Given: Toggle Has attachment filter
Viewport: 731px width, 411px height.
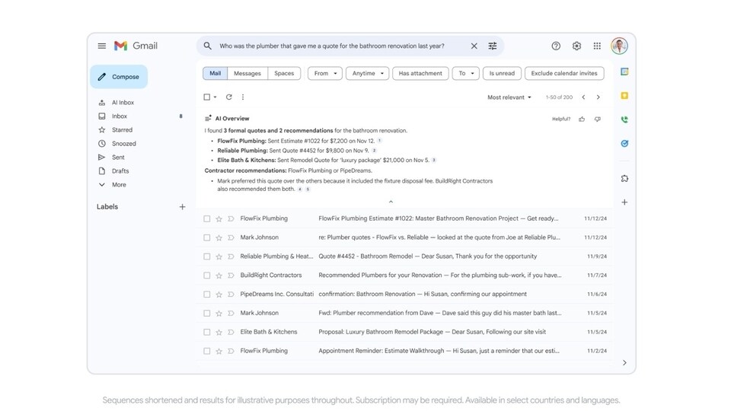Looking at the screenshot, I should [420, 73].
